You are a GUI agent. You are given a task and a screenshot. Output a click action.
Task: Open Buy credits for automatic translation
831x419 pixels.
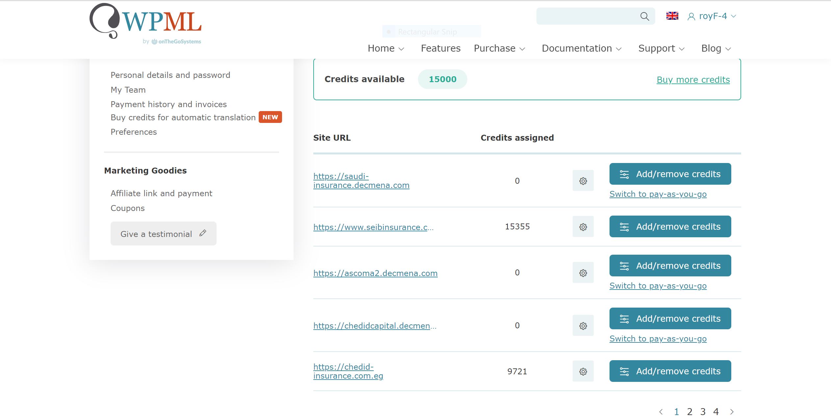coord(183,117)
